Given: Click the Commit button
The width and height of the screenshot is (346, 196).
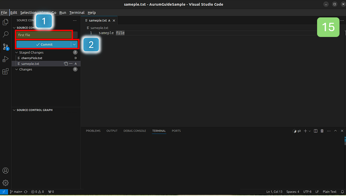Looking at the screenshot, I should [44, 45].
